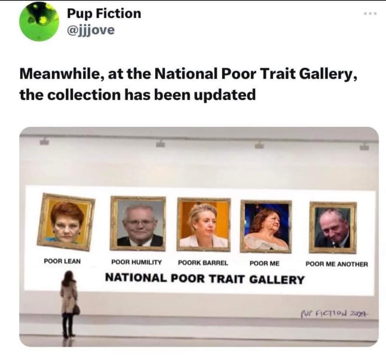
Task: Click the tweet text about Poor Trait Gallery
Action: (x=188, y=84)
